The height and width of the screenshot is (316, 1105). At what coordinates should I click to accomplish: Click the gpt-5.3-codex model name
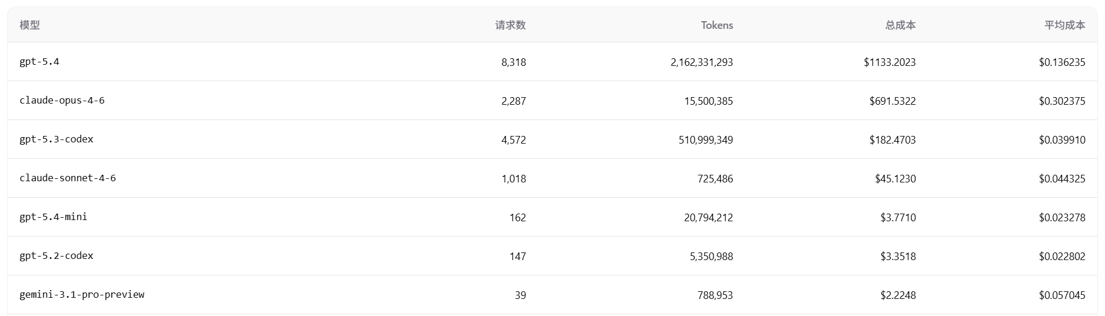coord(57,139)
